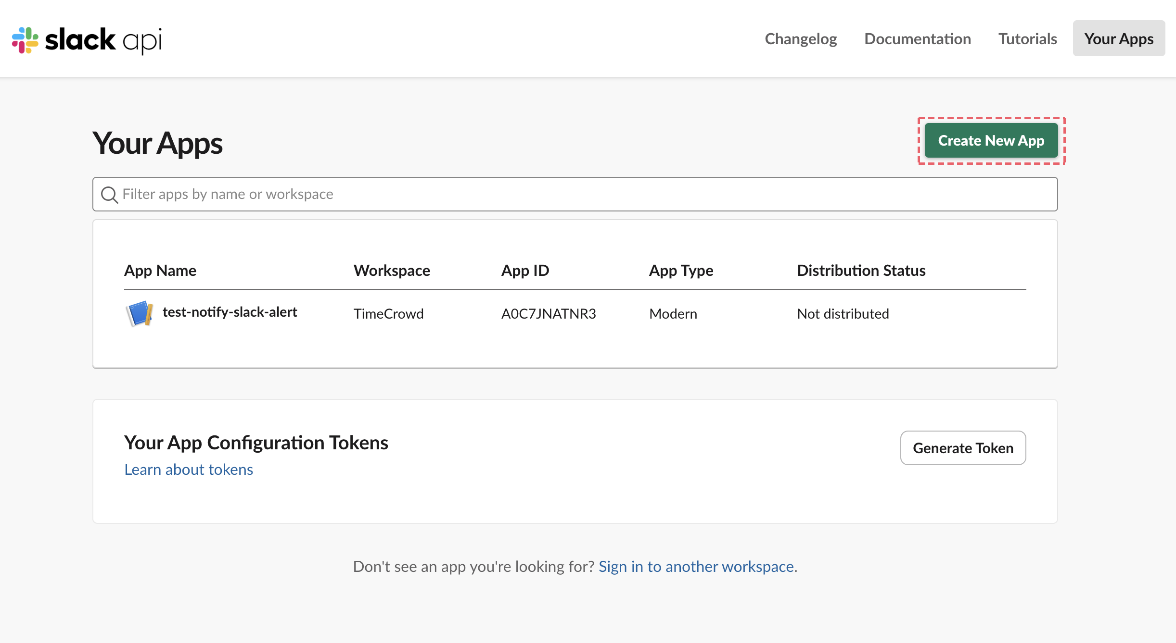Select Your Apps in top navigation
The width and height of the screenshot is (1176, 643).
(x=1119, y=38)
